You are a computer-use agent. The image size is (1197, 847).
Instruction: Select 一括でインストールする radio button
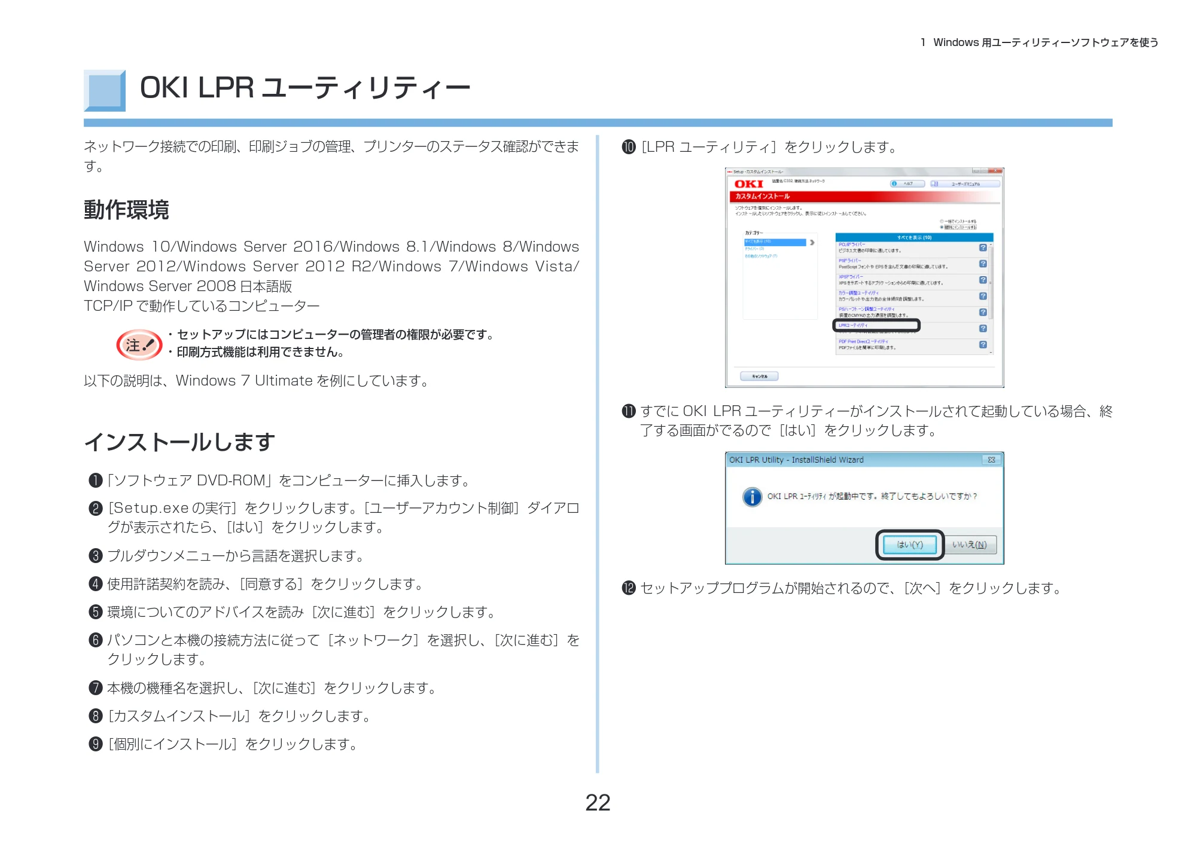tap(942, 221)
